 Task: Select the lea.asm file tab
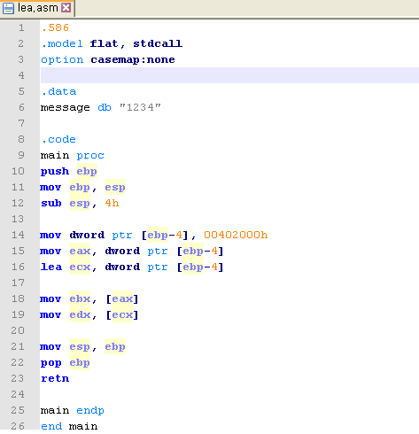point(37,8)
